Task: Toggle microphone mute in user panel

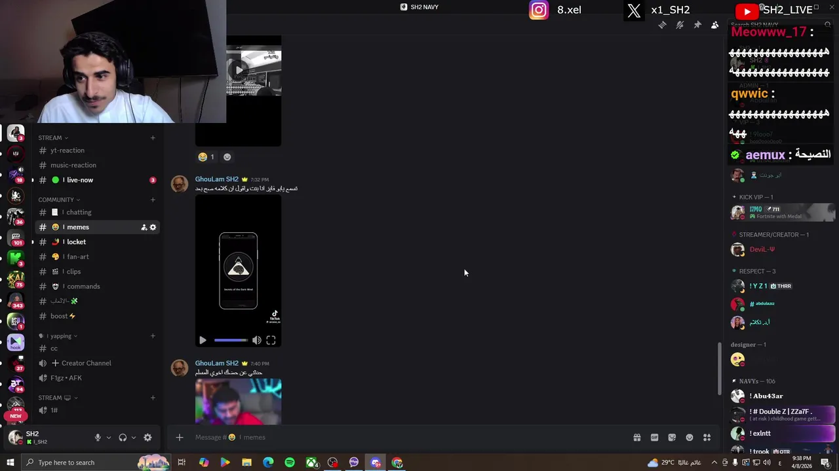Action: pos(98,438)
